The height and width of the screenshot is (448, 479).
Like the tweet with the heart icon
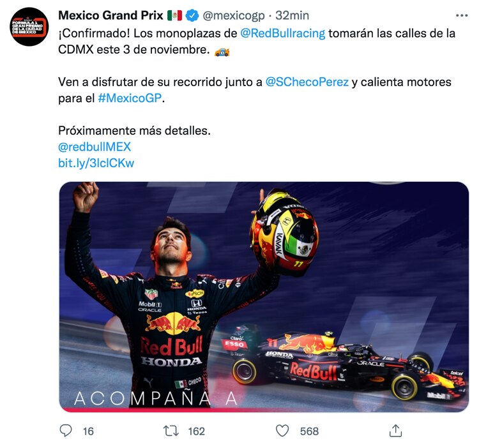pos(282,431)
